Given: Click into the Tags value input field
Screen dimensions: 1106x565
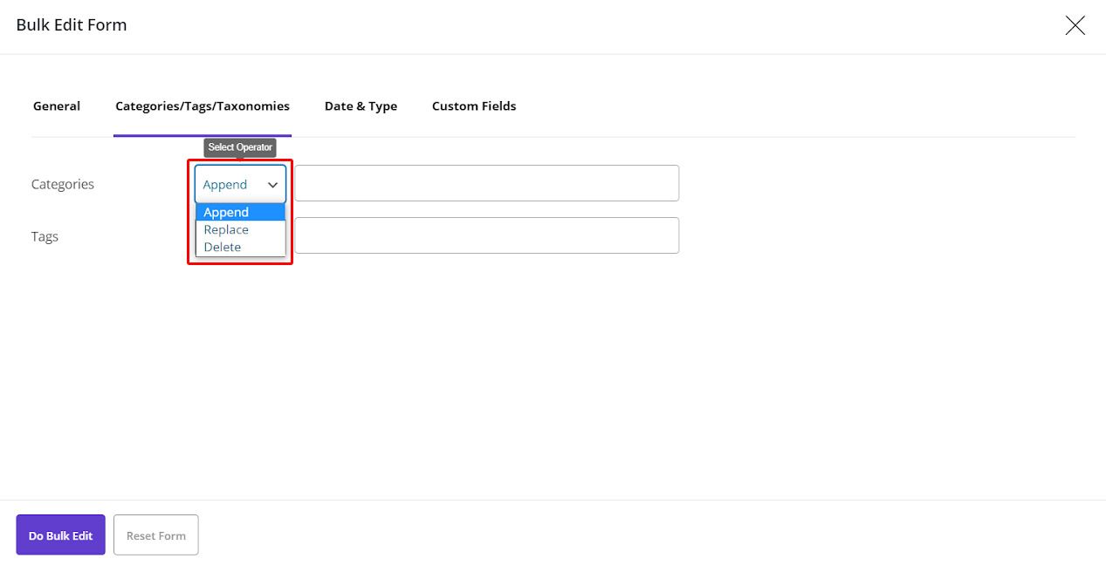Looking at the screenshot, I should [x=486, y=235].
